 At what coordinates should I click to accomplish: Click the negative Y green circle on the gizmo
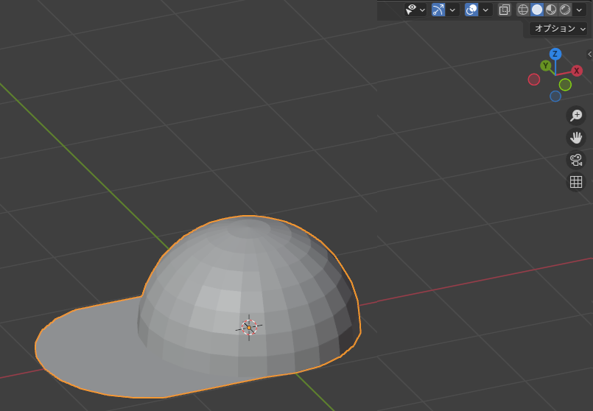click(x=565, y=85)
